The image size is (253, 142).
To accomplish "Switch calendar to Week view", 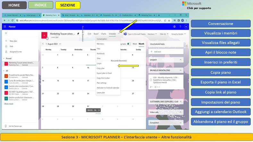I will [x=135, y=44].
